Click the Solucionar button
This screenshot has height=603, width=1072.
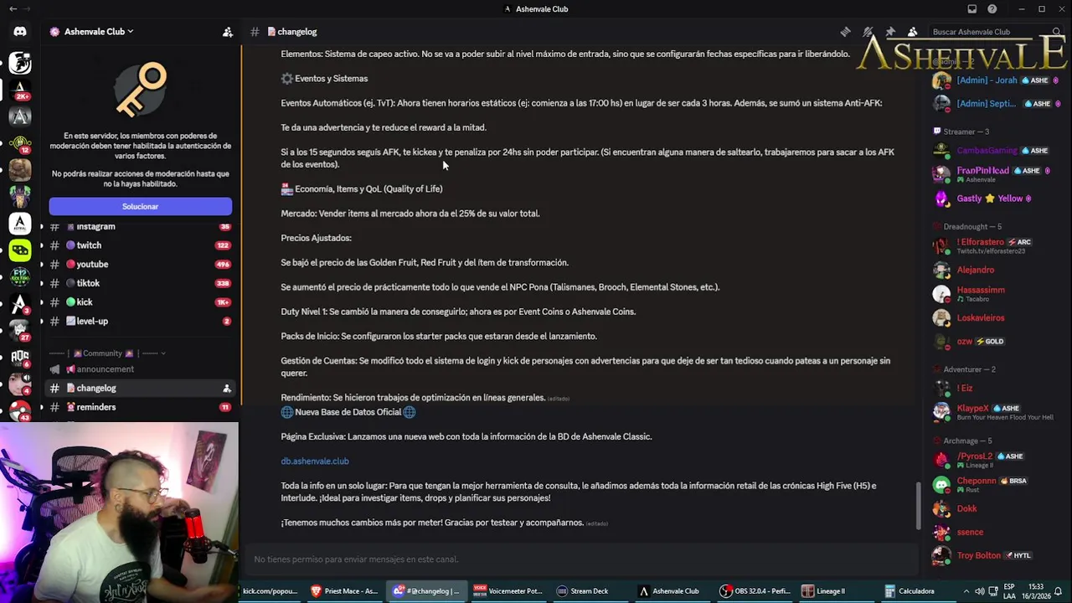[140, 207]
